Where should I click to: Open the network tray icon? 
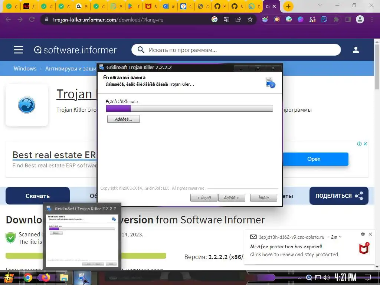(x=318, y=278)
